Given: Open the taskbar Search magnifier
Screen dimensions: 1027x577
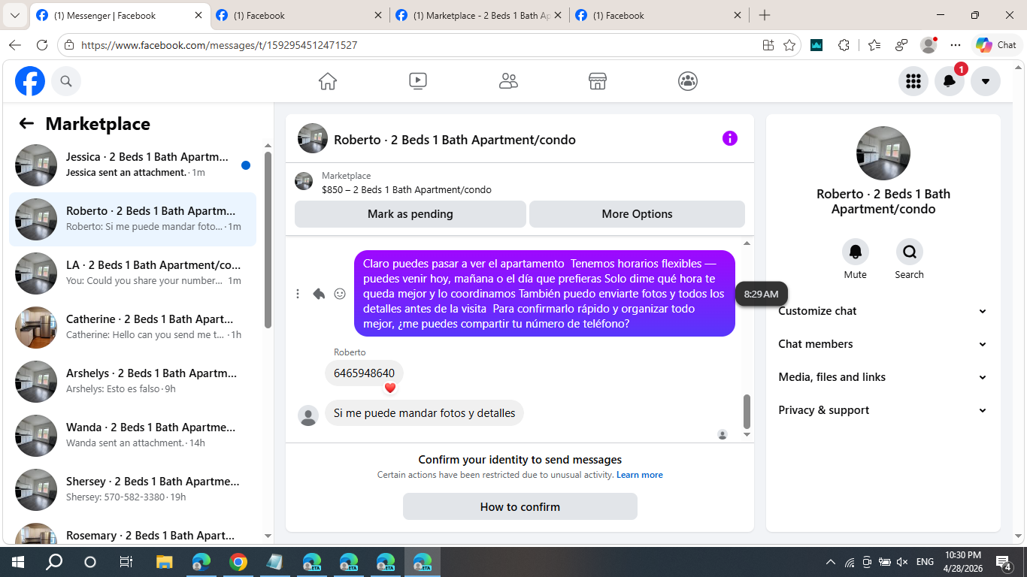Looking at the screenshot, I should (54, 562).
